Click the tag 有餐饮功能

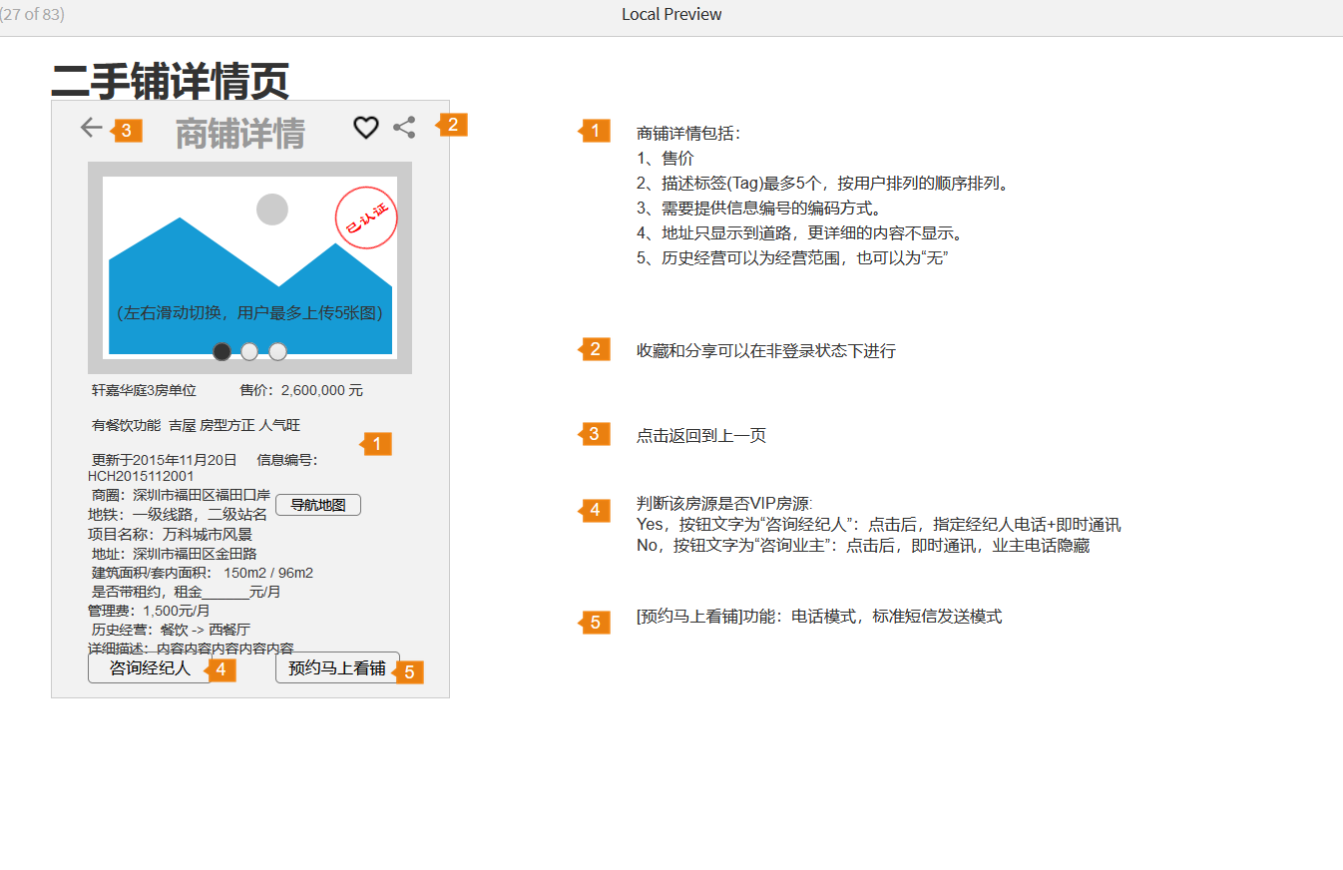click(126, 425)
